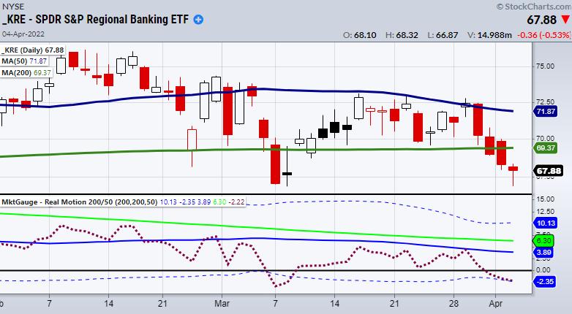This screenshot has height=314, width=572.
Task: Click the blue plus icon beside ETF title
Action: tap(198, 19)
